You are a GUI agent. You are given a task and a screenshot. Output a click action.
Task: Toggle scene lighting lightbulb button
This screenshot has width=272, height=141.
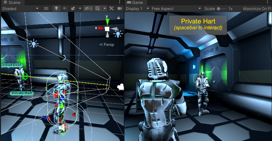(x=56, y=9)
